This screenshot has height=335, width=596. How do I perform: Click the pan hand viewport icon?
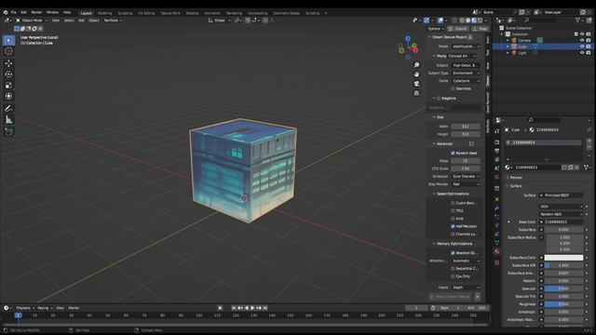point(416,74)
